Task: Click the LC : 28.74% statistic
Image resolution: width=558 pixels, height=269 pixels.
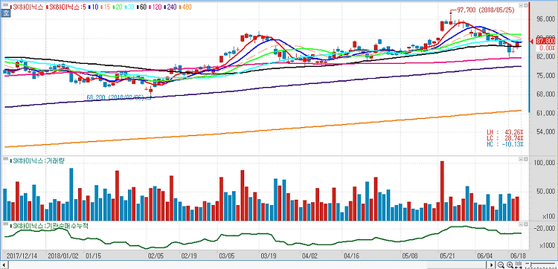Action: [505, 137]
